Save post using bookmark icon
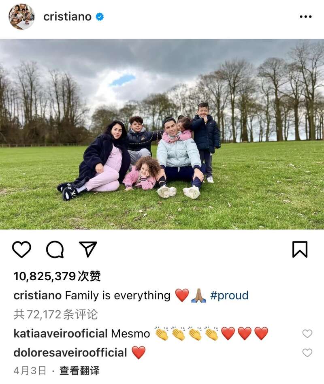This screenshot has width=324, height=384. pos(300,249)
